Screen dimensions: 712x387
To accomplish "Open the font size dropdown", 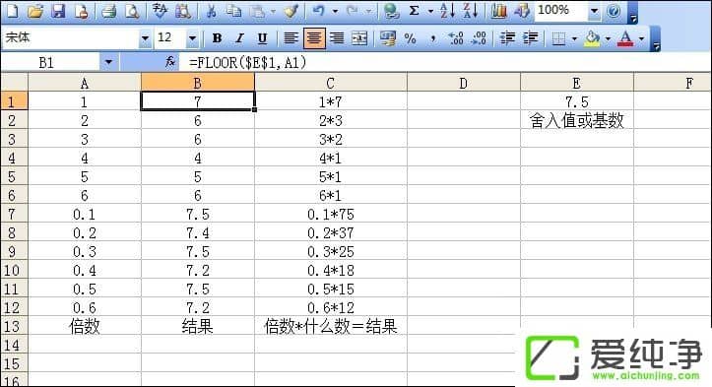I will click(x=193, y=38).
